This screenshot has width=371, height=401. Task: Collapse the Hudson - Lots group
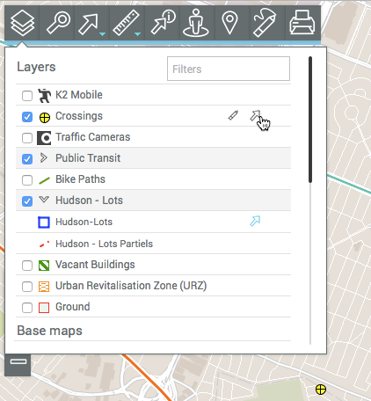[x=44, y=200]
